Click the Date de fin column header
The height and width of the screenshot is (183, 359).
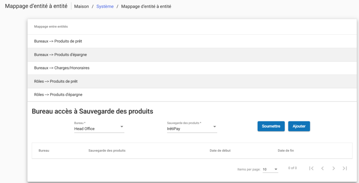286,151
